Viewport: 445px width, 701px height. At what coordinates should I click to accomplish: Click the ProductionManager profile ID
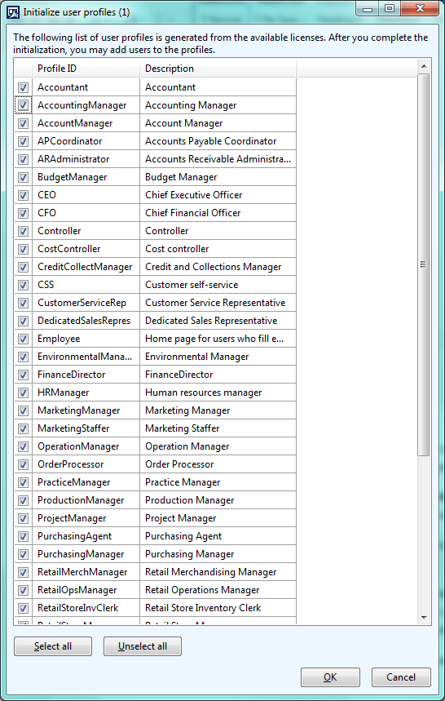81,500
